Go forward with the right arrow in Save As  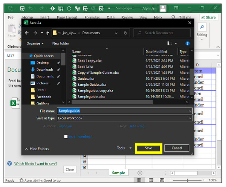pyautogui.click(x=35, y=33)
